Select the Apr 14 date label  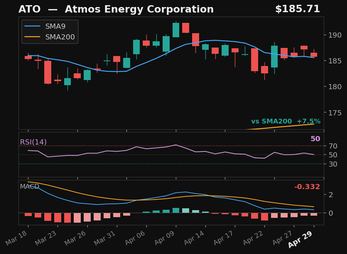click(194, 237)
